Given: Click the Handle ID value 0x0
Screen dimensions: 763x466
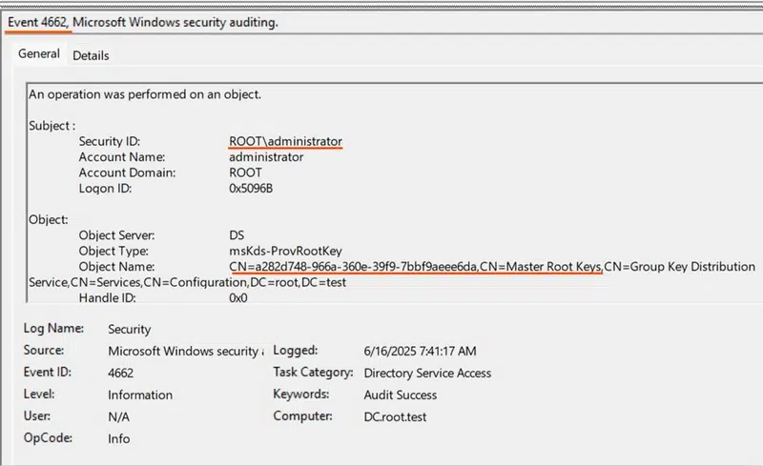Looking at the screenshot, I should 237,297.
